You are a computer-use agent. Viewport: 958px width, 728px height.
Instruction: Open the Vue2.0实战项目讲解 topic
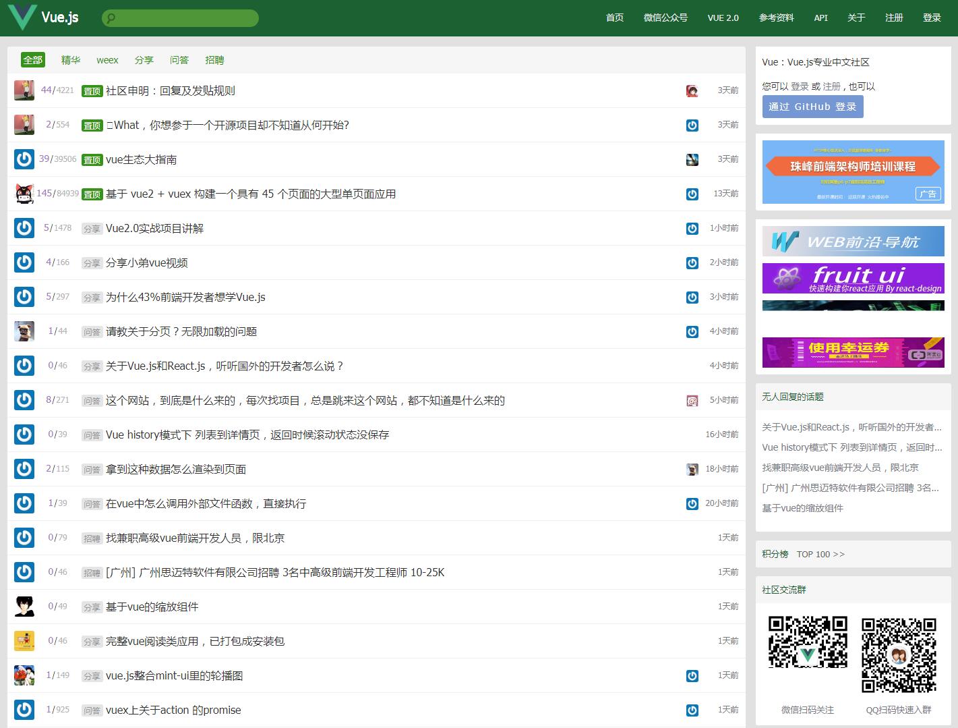point(154,229)
